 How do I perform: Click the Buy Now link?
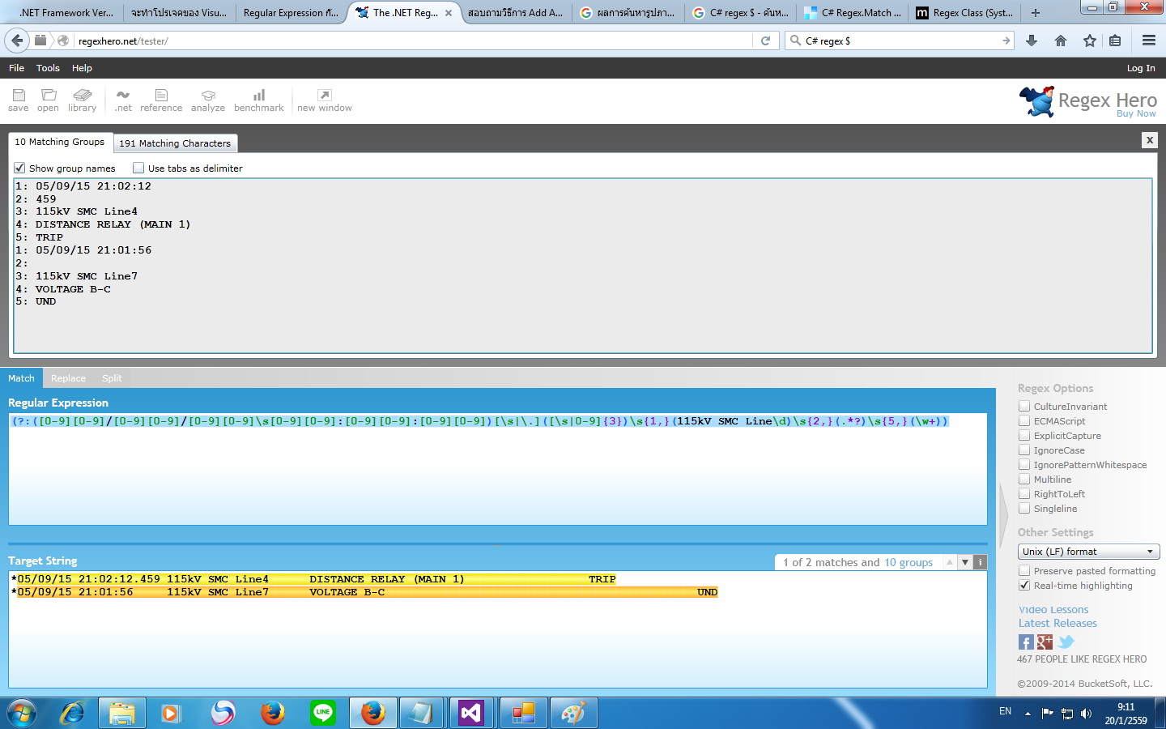pos(1136,113)
